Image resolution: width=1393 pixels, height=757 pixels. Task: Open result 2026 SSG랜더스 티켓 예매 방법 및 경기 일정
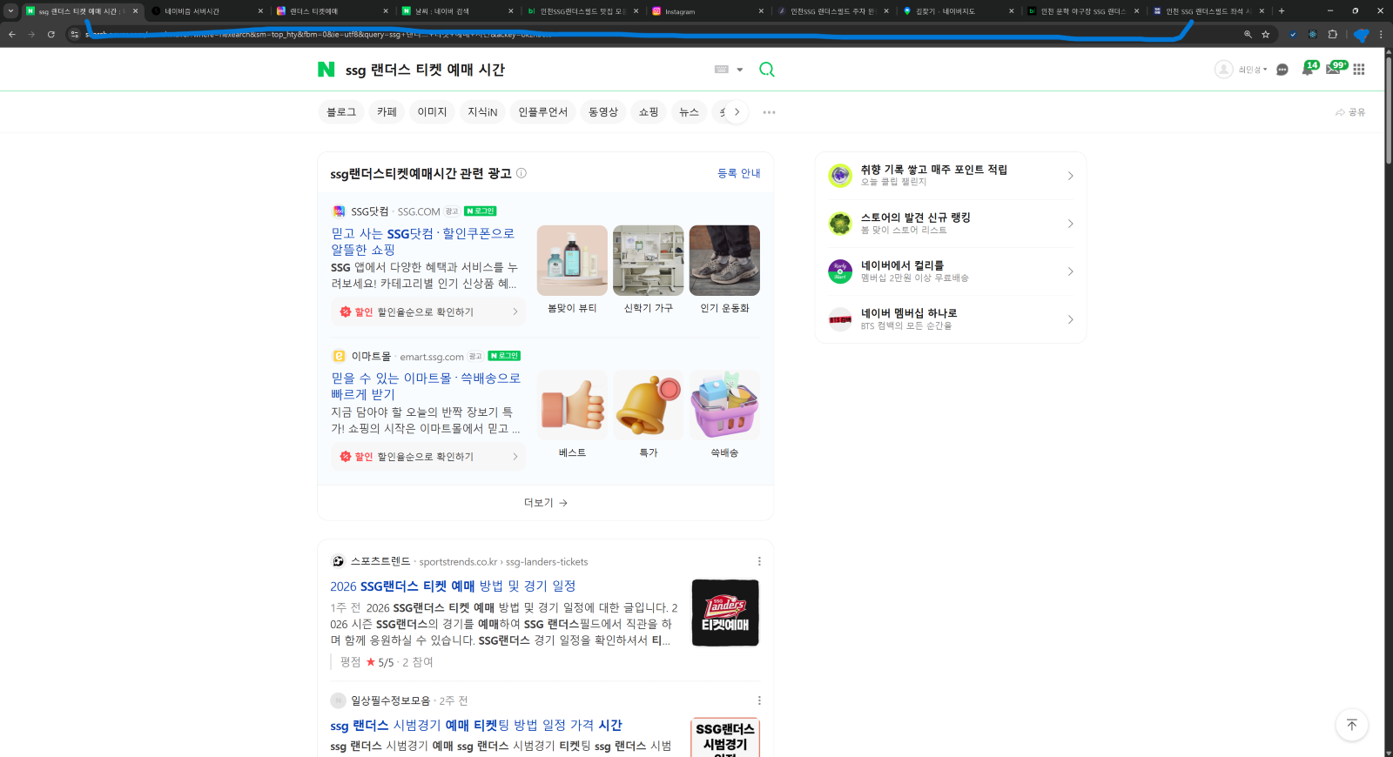pyautogui.click(x=453, y=586)
